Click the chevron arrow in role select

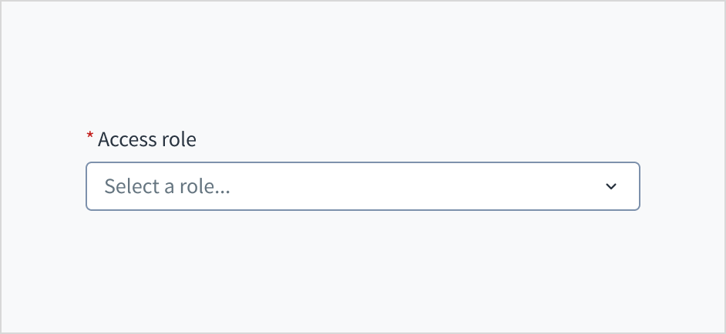tap(611, 186)
